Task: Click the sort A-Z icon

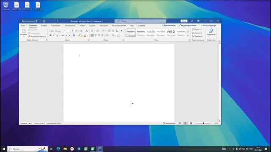Action: (x=117, y=31)
